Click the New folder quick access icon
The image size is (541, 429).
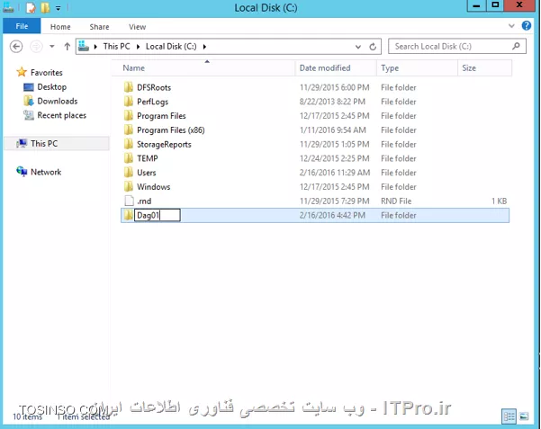point(45,7)
